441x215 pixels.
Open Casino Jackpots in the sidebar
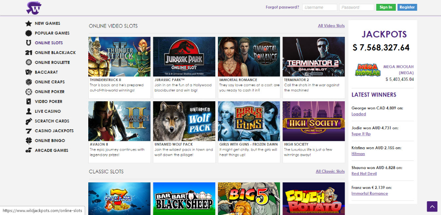coord(54,131)
